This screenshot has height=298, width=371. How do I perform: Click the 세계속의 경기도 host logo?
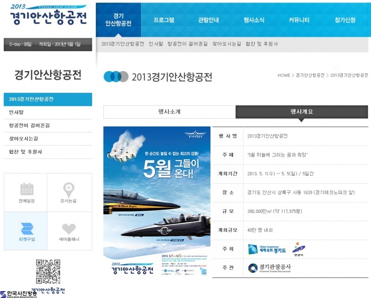coord(267,249)
